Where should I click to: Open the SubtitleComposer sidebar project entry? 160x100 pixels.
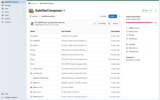(x=13, y=2)
